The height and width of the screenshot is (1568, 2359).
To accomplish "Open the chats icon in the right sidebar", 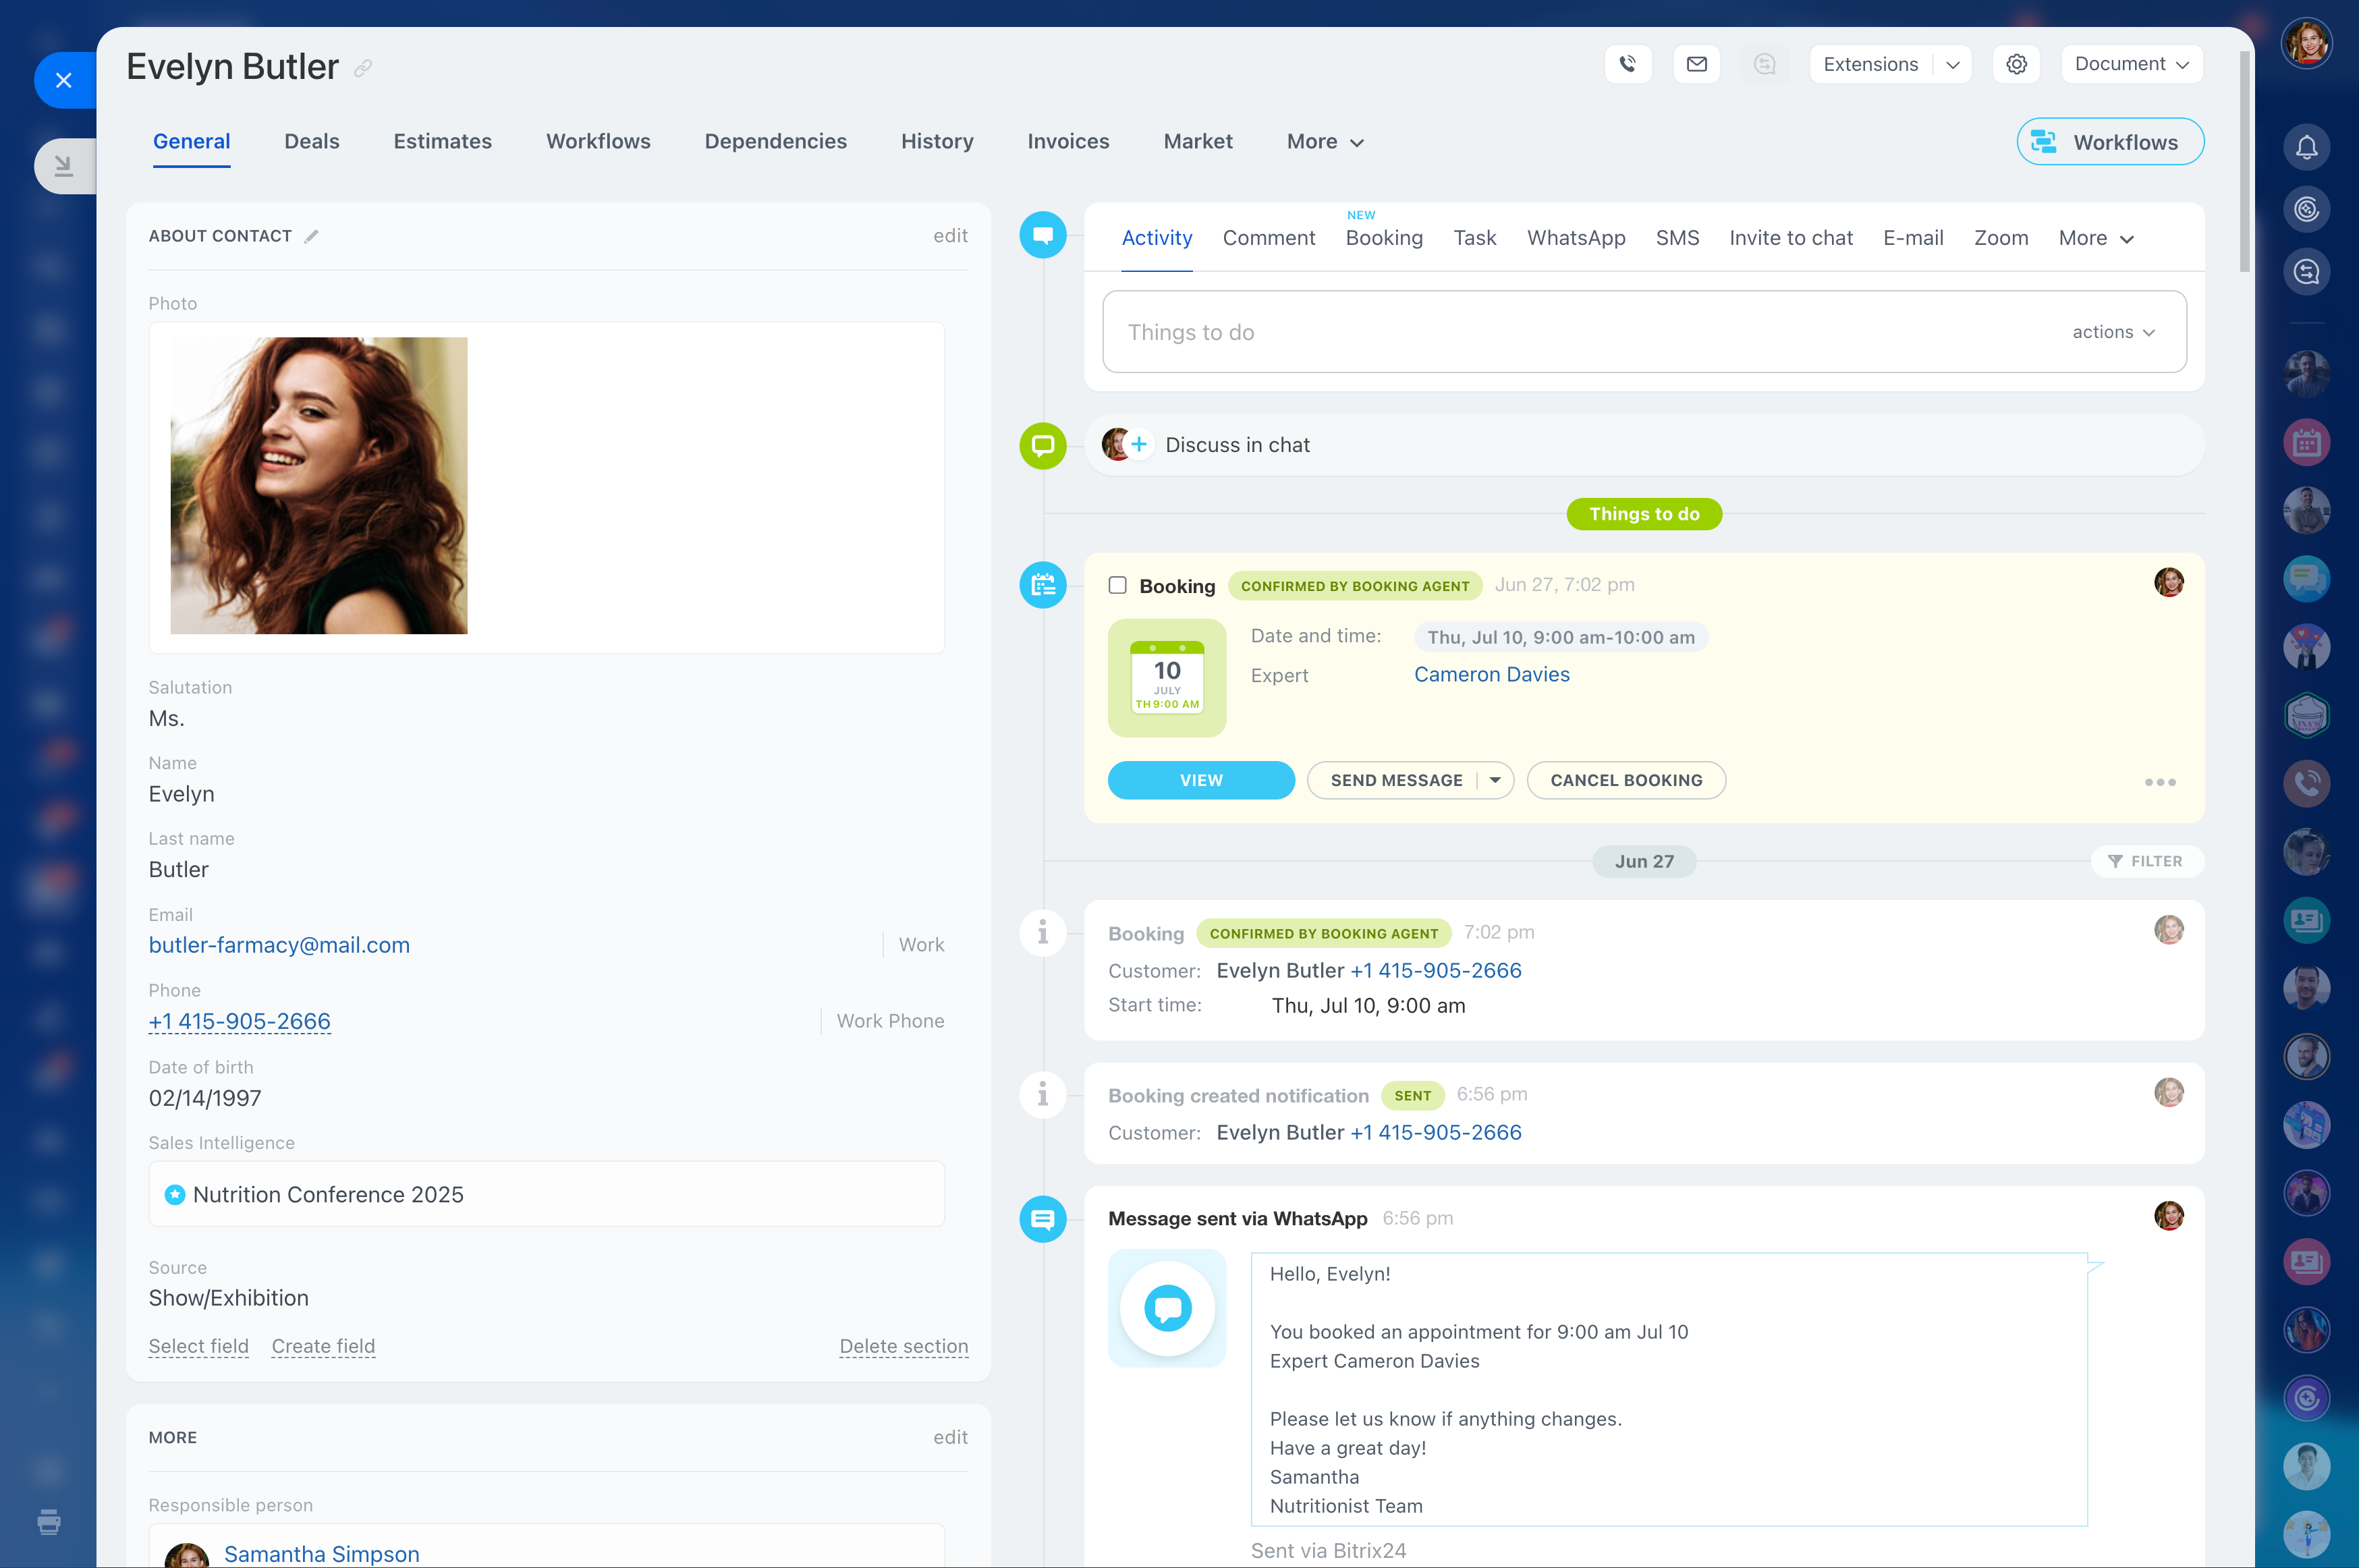I will [x=2307, y=578].
